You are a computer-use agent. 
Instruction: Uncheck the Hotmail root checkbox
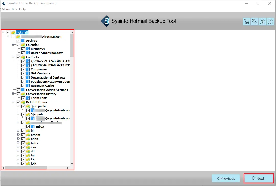(x=8, y=32)
